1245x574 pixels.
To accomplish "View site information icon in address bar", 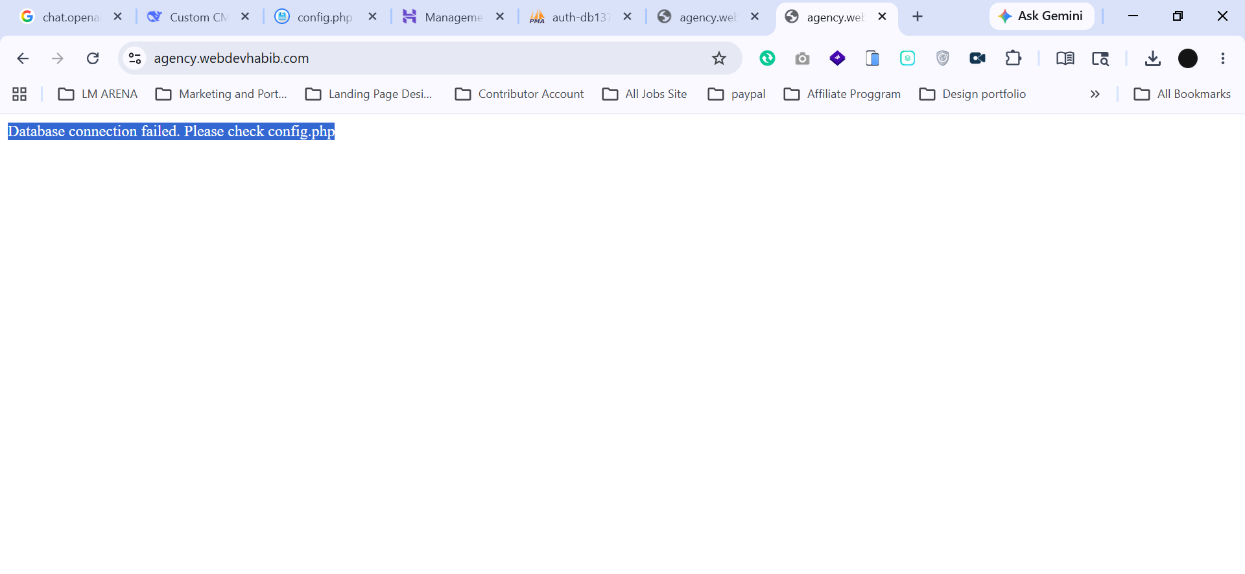I will (x=135, y=58).
